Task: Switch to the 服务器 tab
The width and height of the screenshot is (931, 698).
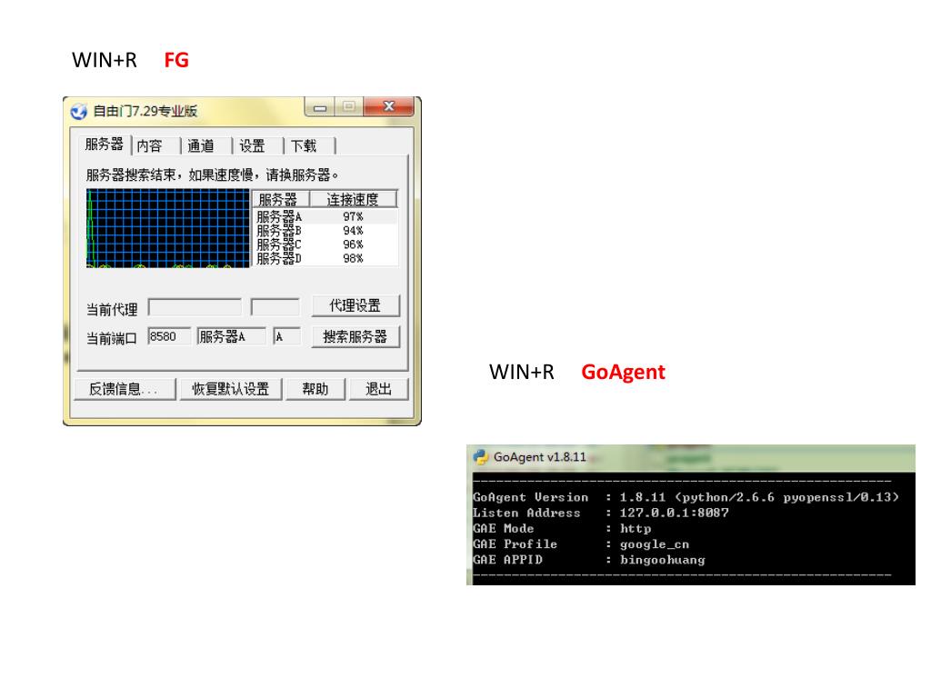Action: (x=104, y=145)
